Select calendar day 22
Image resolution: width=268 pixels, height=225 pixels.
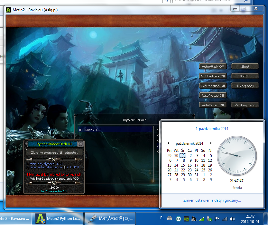click(183, 170)
